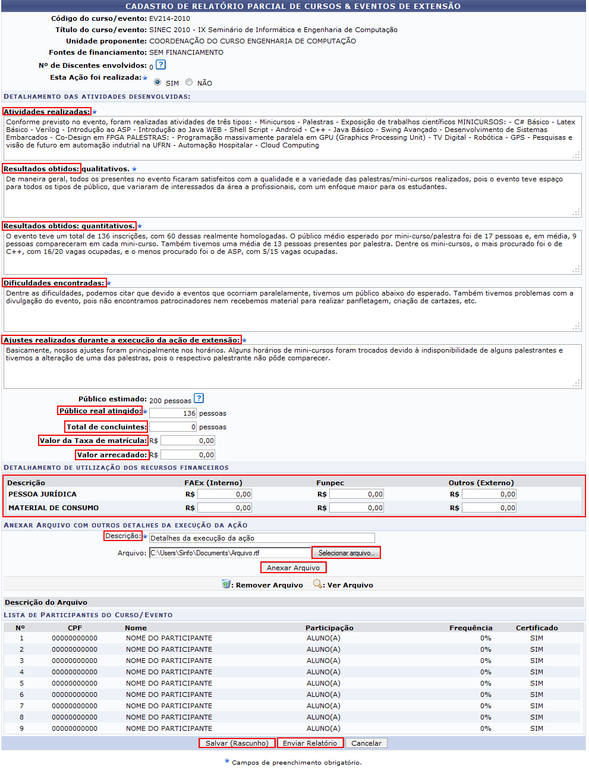This screenshot has width=589, height=773.
Task: Select NÃO for Esta Ação foi realizada
Action: (189, 82)
